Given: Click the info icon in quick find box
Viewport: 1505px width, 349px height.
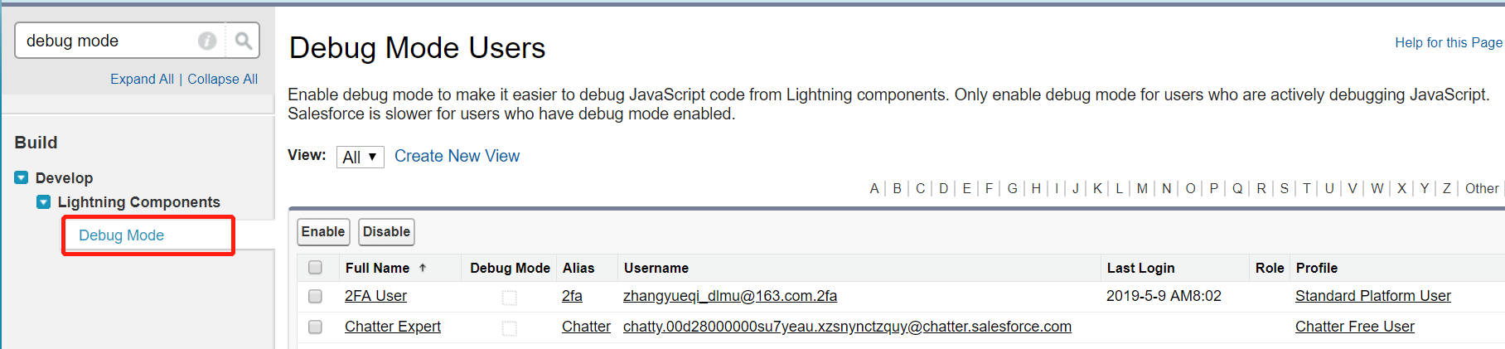Looking at the screenshot, I should (207, 41).
